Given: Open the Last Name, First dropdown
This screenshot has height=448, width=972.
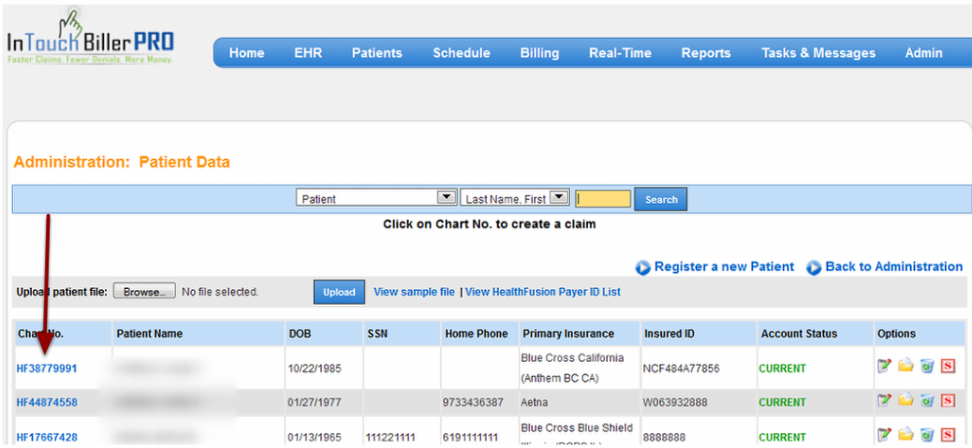Looking at the screenshot, I should click(x=559, y=198).
